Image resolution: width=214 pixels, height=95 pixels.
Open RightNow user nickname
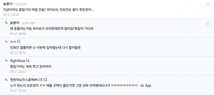coord(18,61)
